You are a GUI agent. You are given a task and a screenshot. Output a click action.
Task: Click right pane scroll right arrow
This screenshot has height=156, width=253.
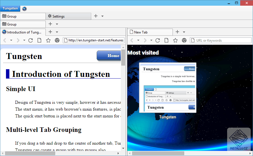pos(250,153)
